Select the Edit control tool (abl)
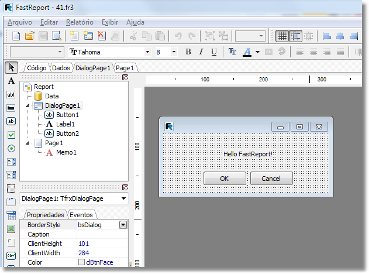 11,94
